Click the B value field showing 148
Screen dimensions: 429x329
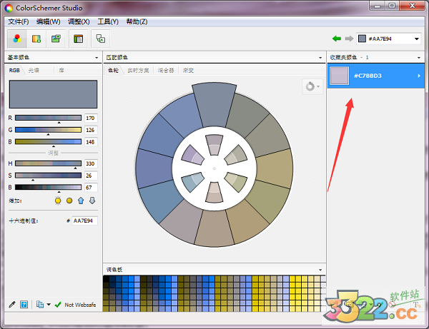click(x=91, y=142)
